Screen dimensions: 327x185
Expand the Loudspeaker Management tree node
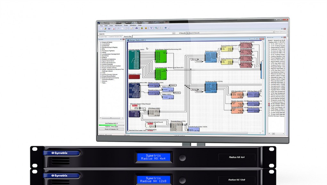click(x=101, y=54)
